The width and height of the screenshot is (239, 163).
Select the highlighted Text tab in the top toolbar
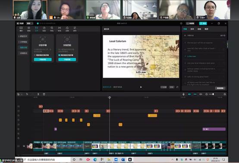[36, 29]
